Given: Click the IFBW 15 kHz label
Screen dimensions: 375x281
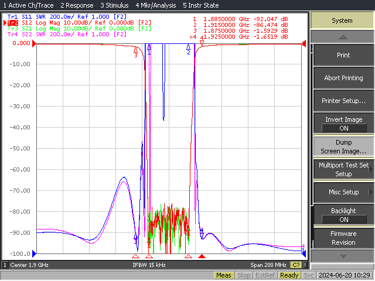Looking at the screenshot, I should [x=149, y=265].
